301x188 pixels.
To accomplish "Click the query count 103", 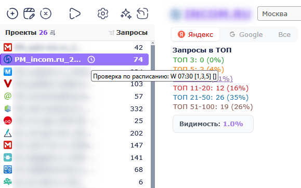I will click(x=137, y=84).
